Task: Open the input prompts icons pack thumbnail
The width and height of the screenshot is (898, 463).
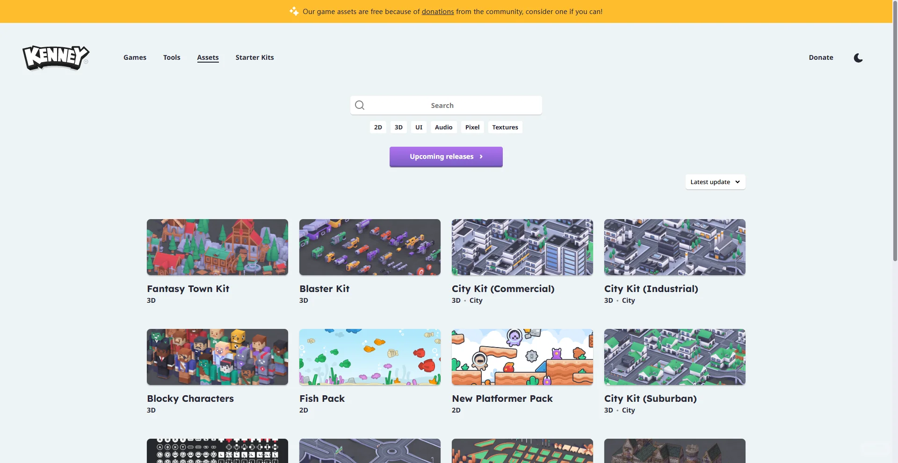Action: [217, 451]
